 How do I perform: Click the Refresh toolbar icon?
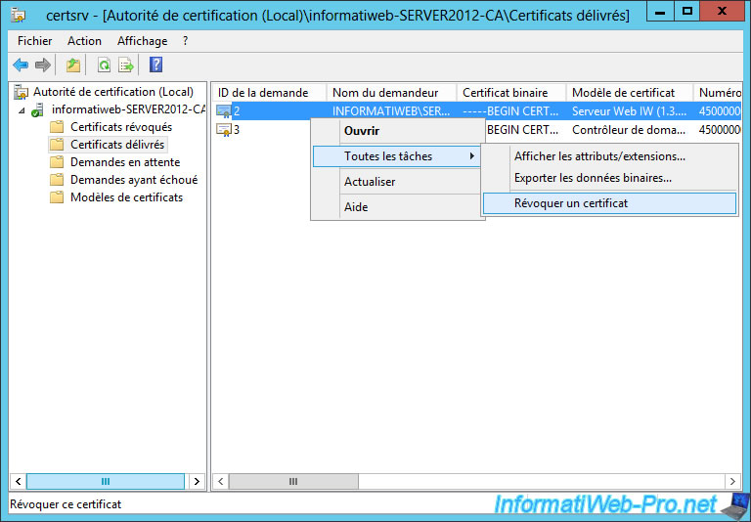[x=104, y=65]
